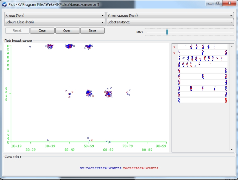Screen dimensions: 238x180
Task: Select the top attribute strip marked X
Action: 203,47
